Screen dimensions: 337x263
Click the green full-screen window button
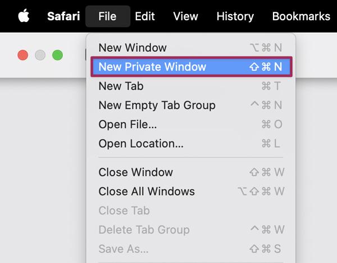[x=57, y=55]
